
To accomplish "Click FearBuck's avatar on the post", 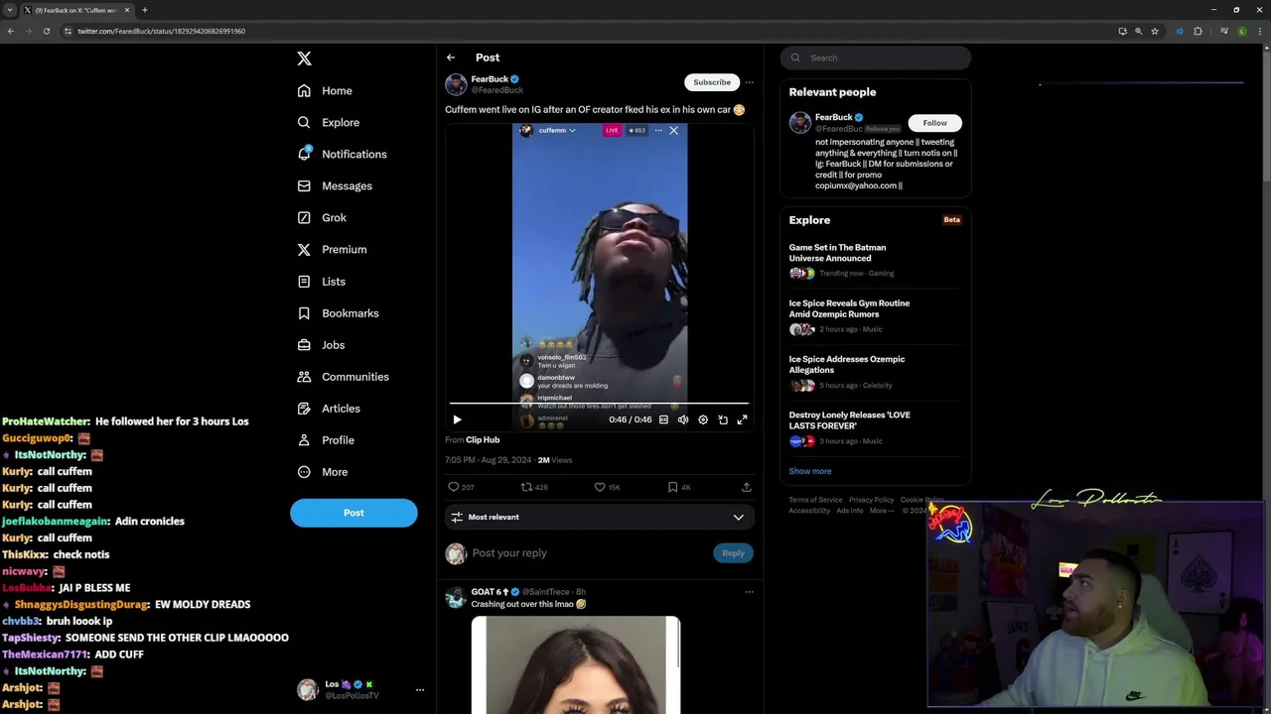I will coord(456,84).
